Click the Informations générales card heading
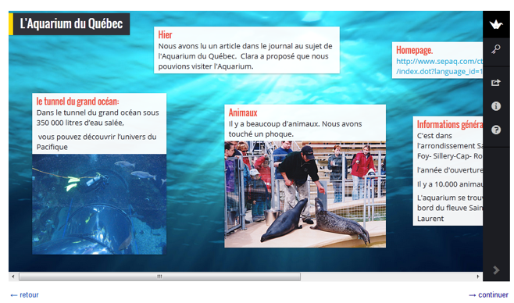This screenshot has height=303, width=514. pyautogui.click(x=449, y=124)
